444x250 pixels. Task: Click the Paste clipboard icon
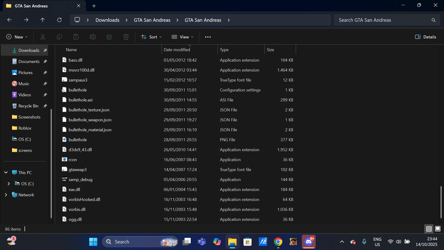pyautogui.click(x=76, y=37)
